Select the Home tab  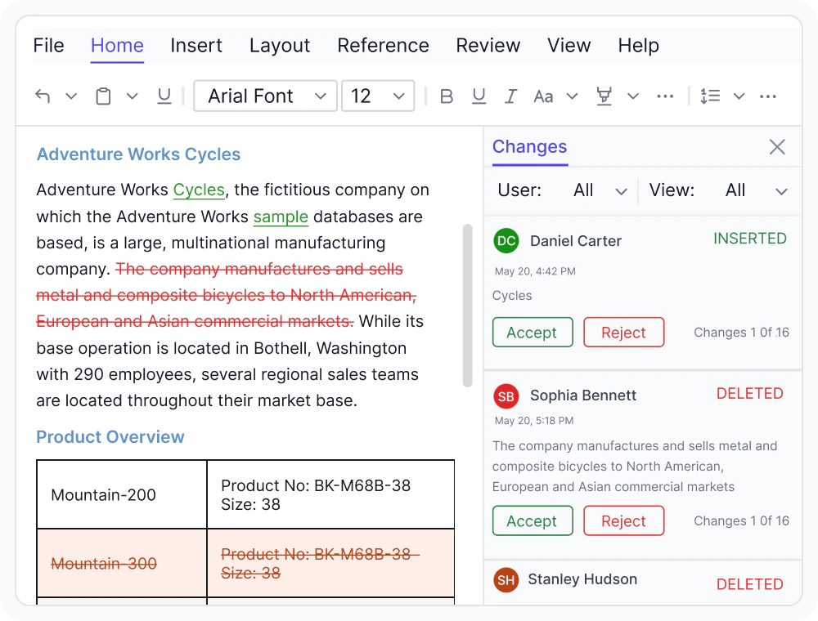coord(117,46)
